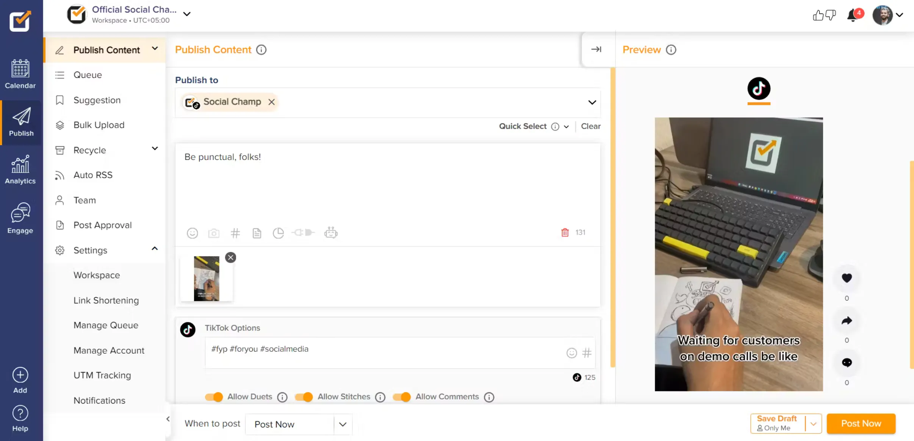Go to Bulk Upload menu item
The width and height of the screenshot is (914, 441).
(99, 125)
